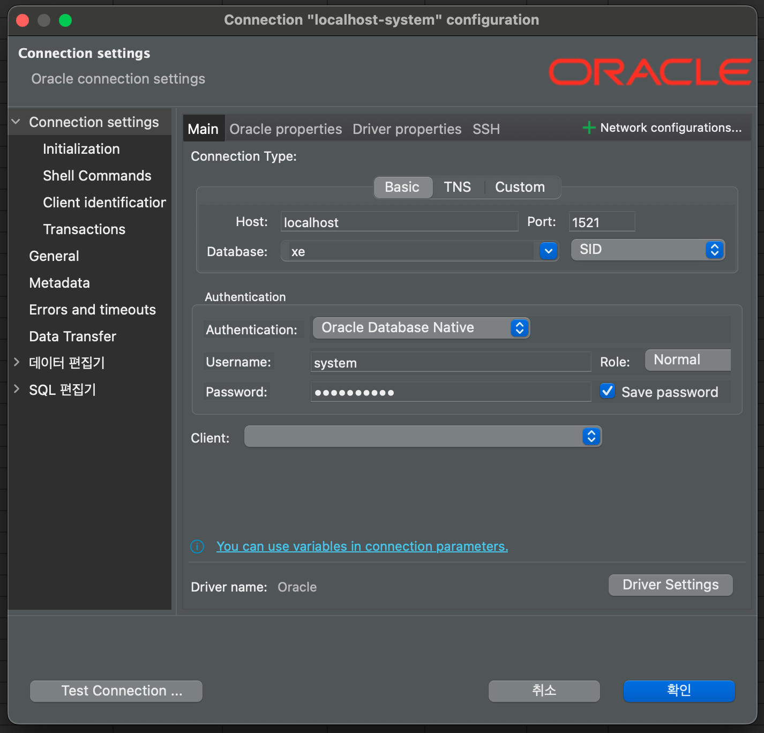Image resolution: width=764 pixels, height=733 pixels.
Task: Click the Driver name value Oracle
Action: point(297,587)
